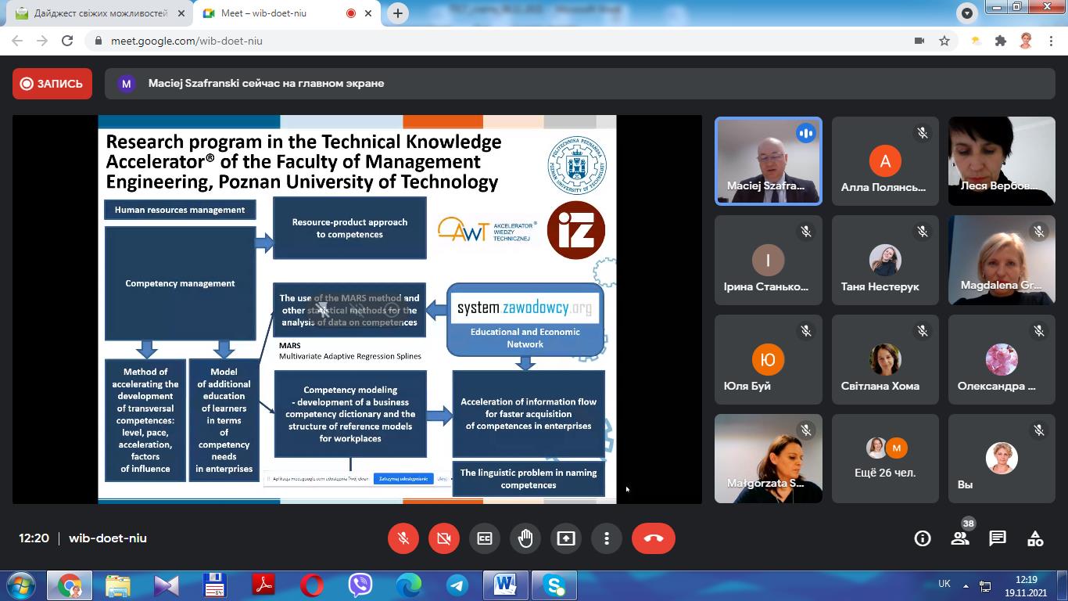Screen dimensions: 1068x601
Task: Open meeting details info icon
Action: click(923, 538)
